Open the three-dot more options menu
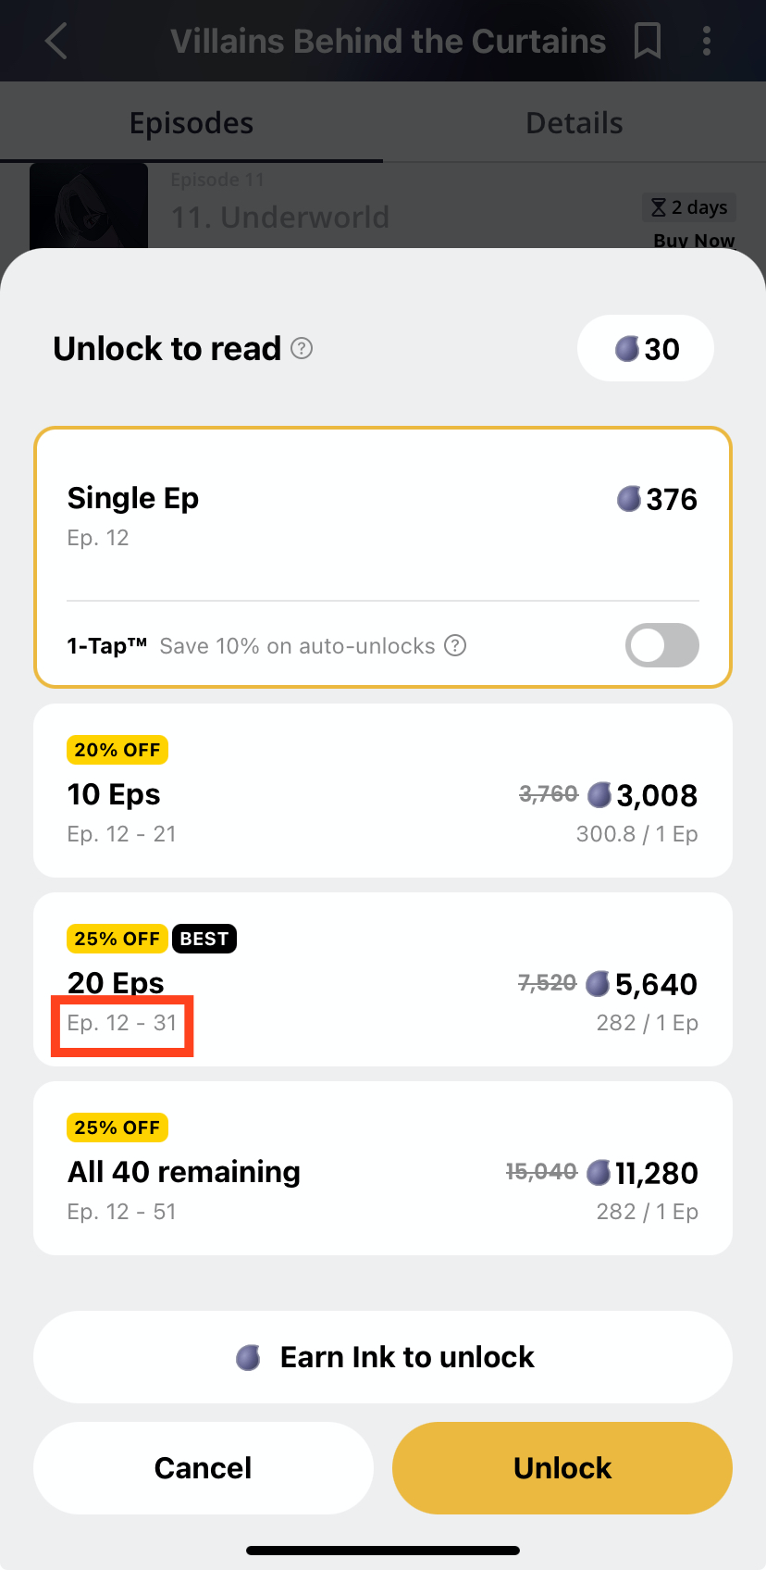Viewport: 766px width, 1570px height. [707, 41]
